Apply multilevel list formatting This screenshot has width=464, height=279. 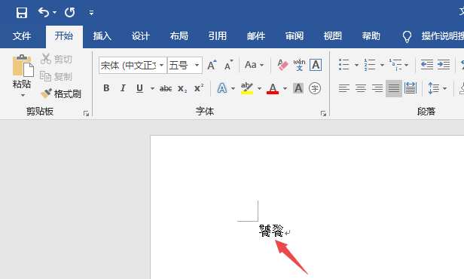(395, 65)
